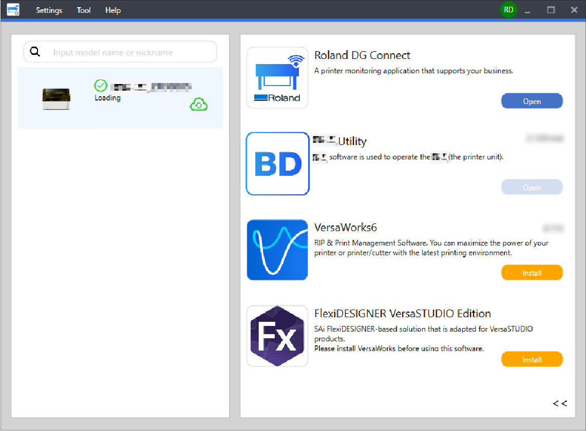The height and width of the screenshot is (431, 586).
Task: Click the search magnifier icon
Action: (x=35, y=51)
